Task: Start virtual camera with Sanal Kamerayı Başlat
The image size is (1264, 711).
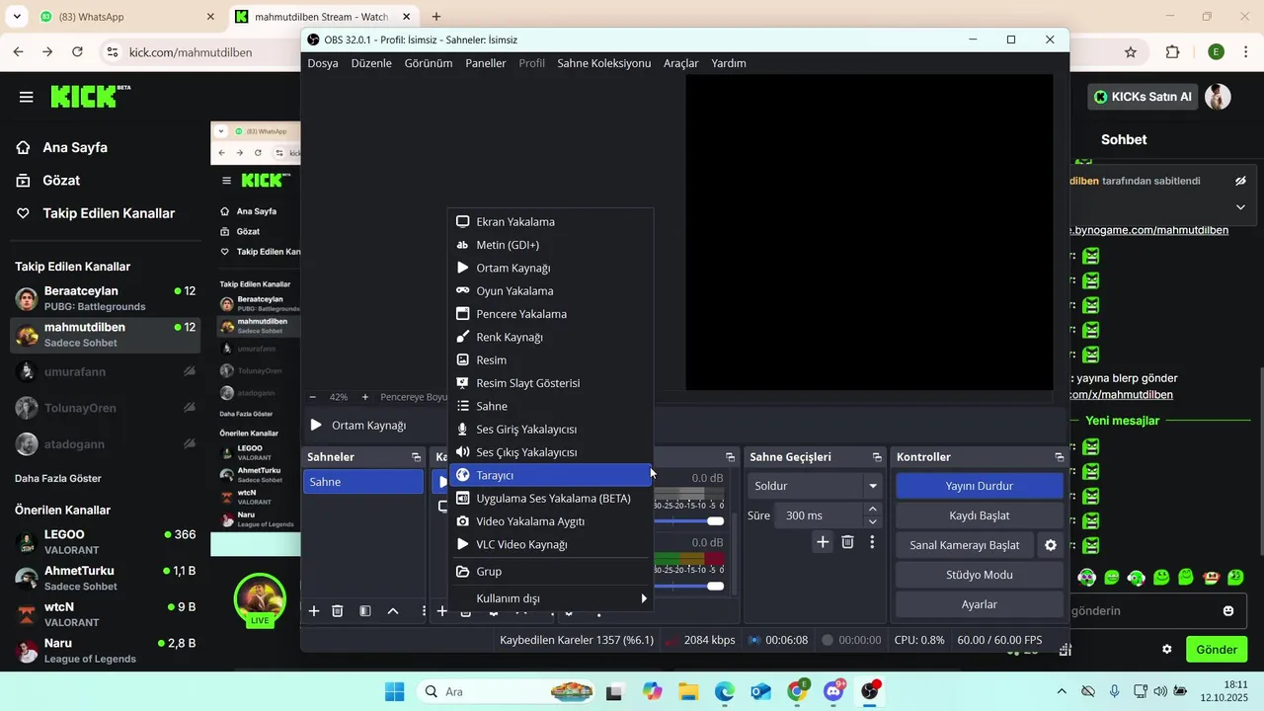Action: 965,545
